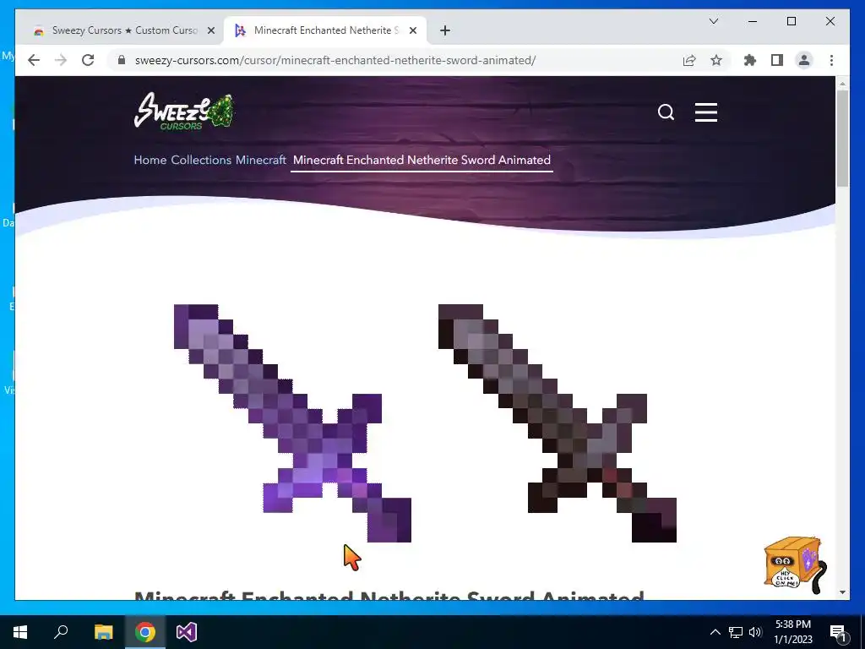Viewport: 865px width, 649px height.
Task: Go to Home breadcrumb link
Action: click(x=150, y=160)
